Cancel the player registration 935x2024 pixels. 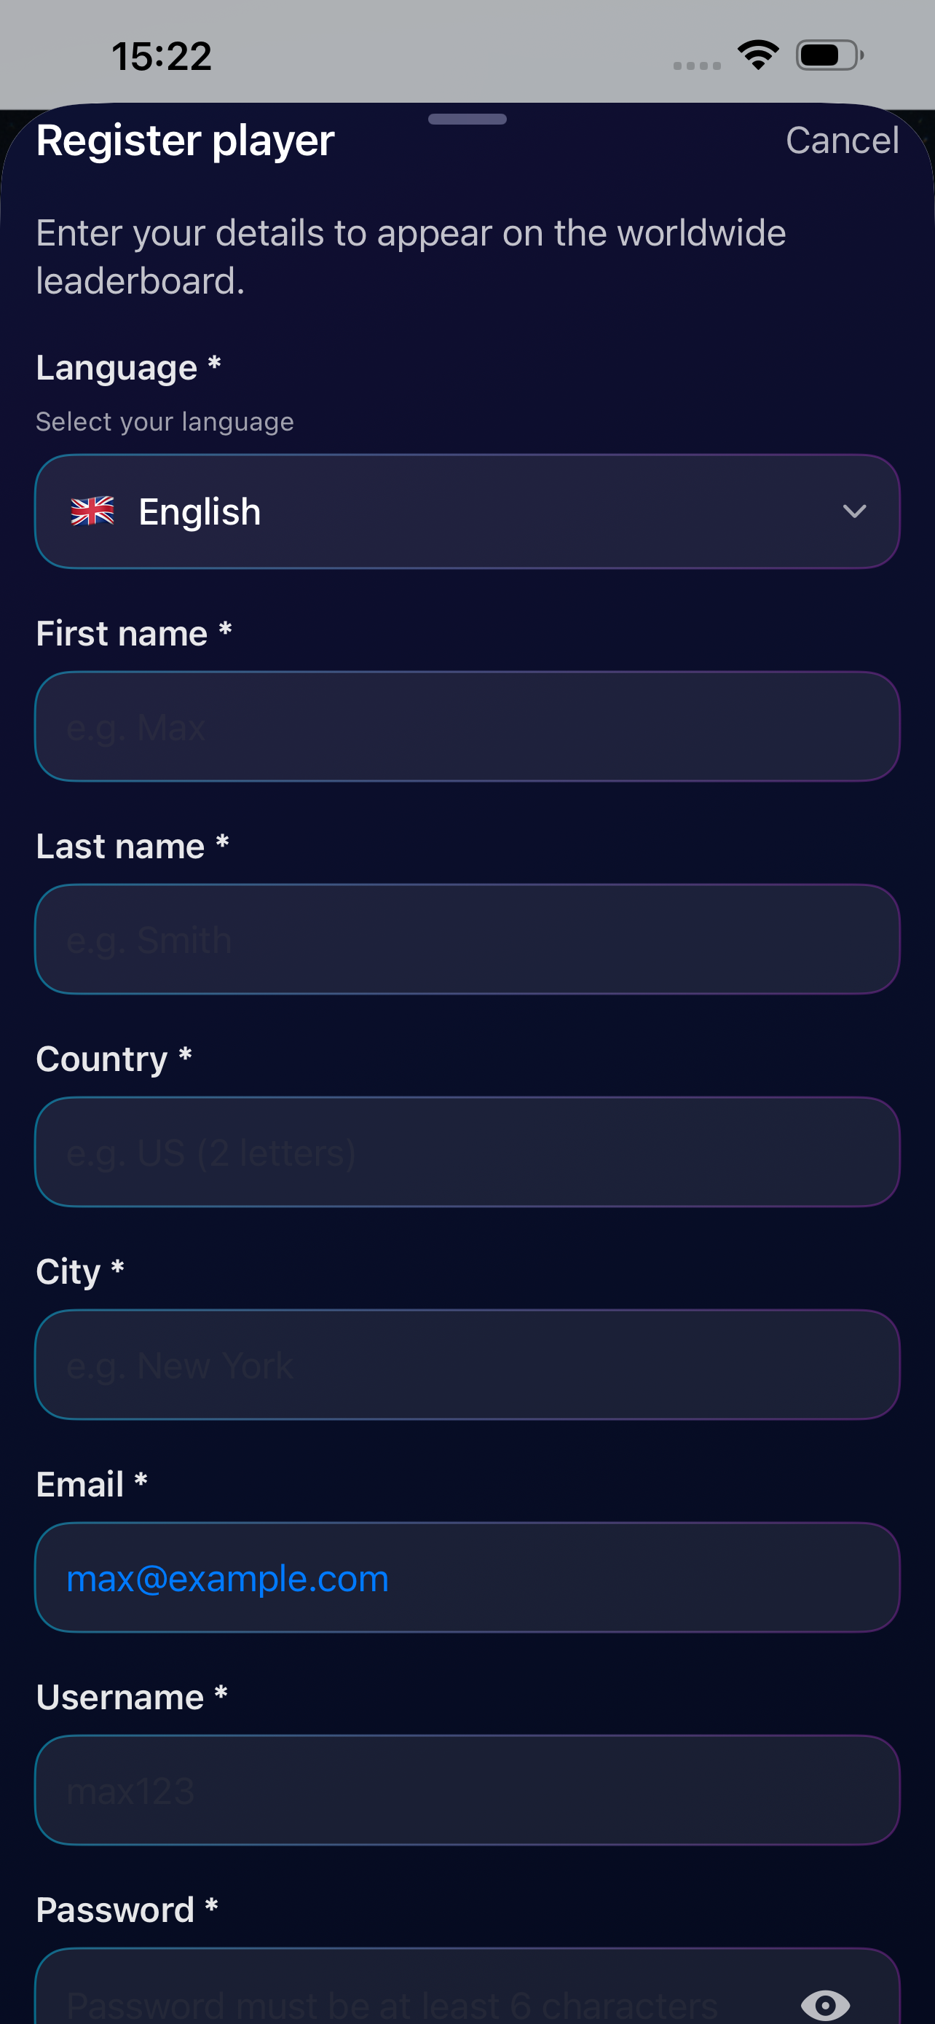pos(842,141)
